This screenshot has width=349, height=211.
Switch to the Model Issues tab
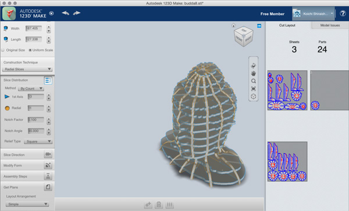point(330,26)
